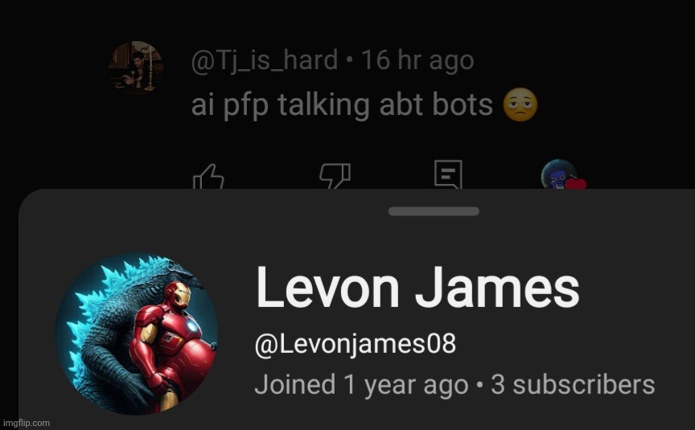Click the dimmed space left of commenter avatar
Screen dimensions: 695x430
(x=53, y=68)
